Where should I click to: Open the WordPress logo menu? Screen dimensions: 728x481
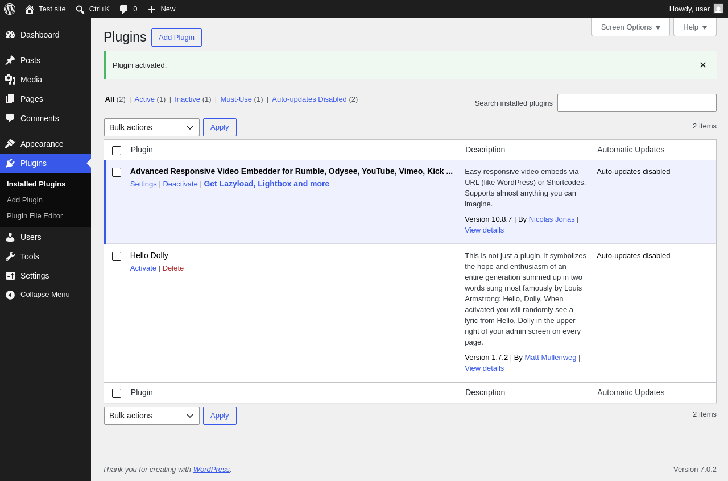pyautogui.click(x=10, y=9)
